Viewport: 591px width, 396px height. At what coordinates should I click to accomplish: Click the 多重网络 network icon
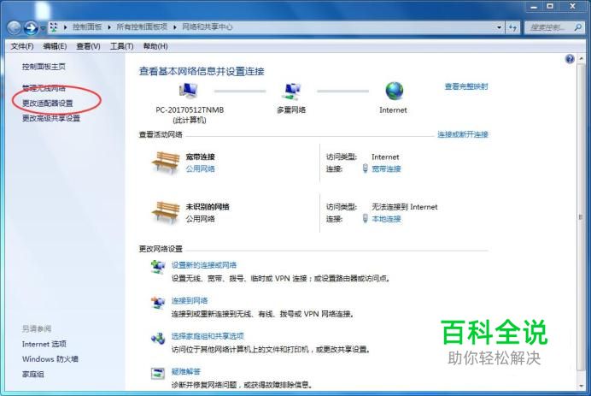click(292, 91)
